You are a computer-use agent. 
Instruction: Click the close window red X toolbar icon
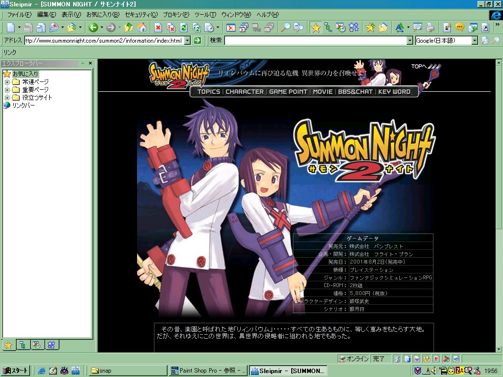[x=231, y=27]
